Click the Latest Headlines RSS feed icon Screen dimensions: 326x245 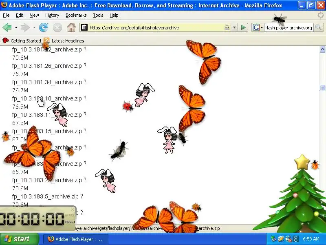(x=46, y=40)
